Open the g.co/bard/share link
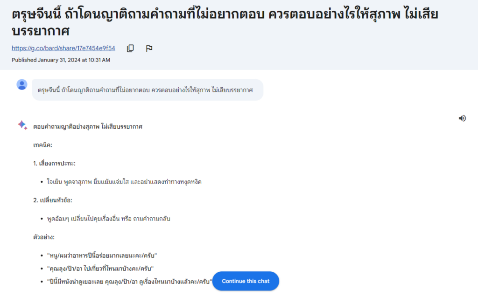 63,48
